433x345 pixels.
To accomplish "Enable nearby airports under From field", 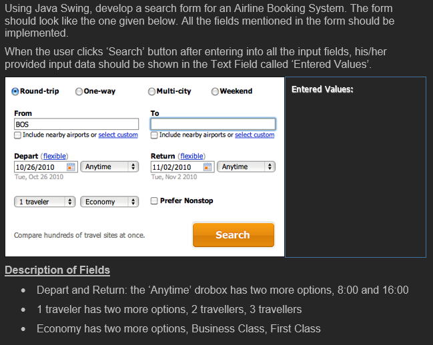I will click(x=17, y=135).
